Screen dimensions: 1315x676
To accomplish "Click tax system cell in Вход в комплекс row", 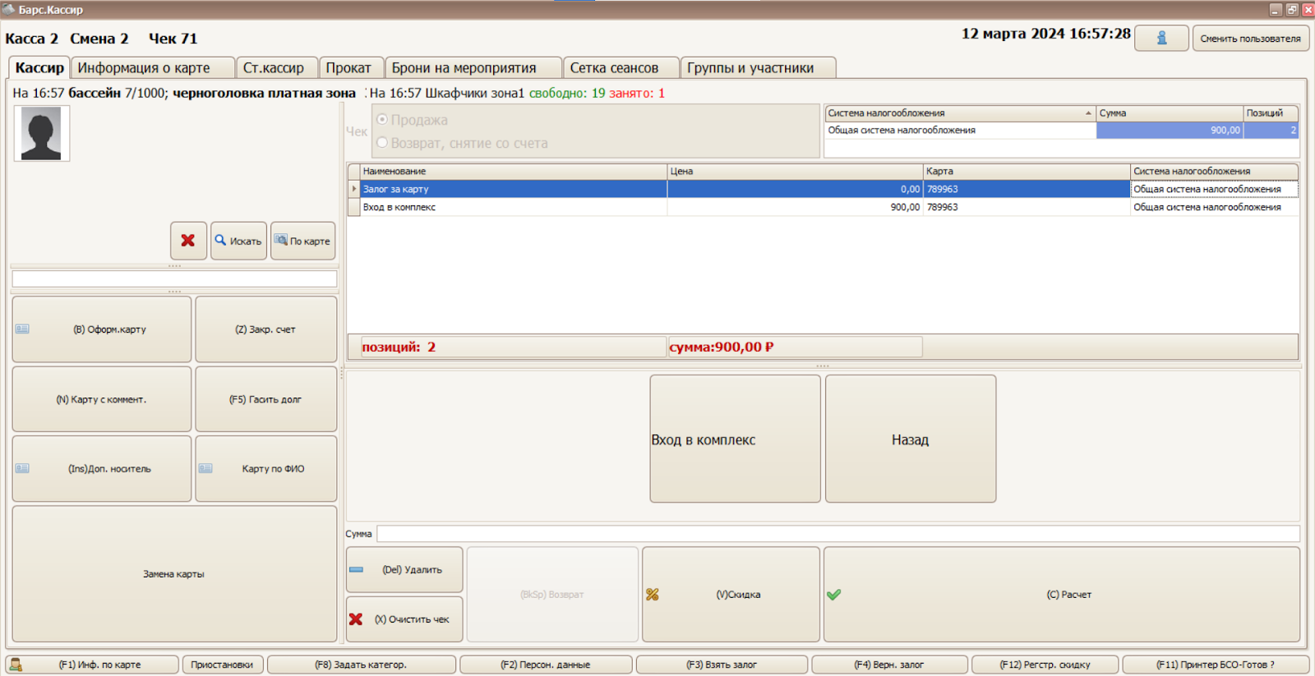I will [1214, 207].
